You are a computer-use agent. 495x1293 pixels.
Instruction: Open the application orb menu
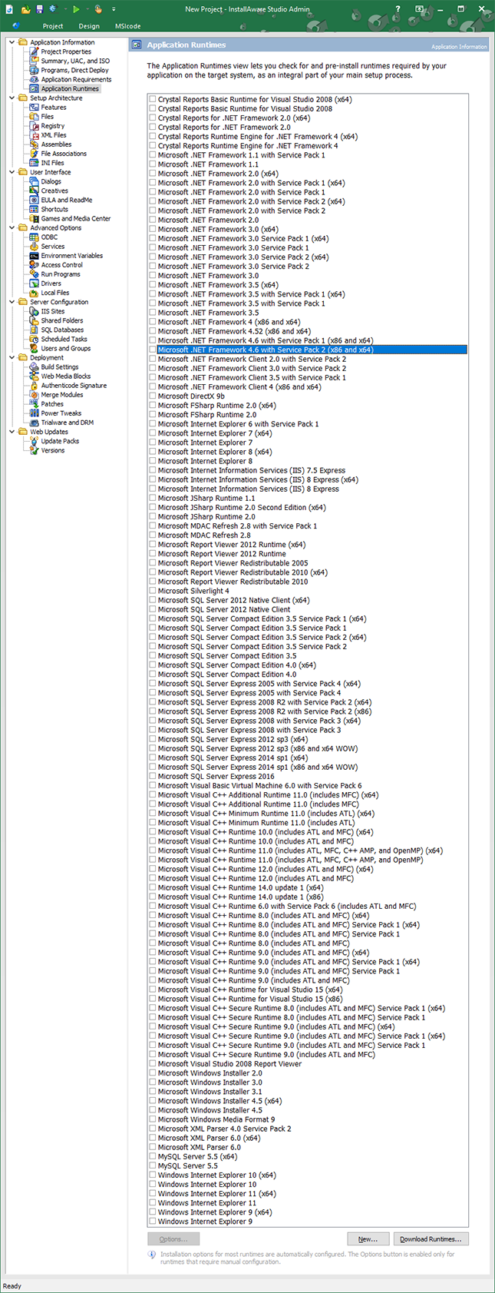[16, 25]
